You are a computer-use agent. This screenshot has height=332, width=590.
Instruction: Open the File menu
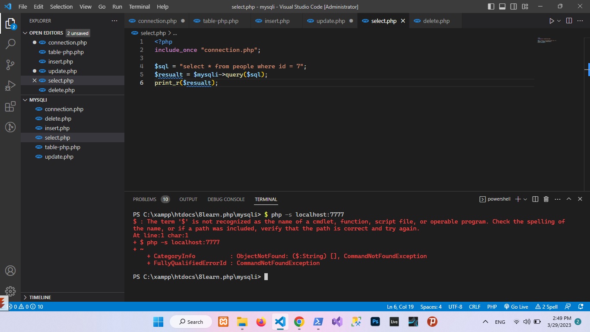(x=22, y=6)
